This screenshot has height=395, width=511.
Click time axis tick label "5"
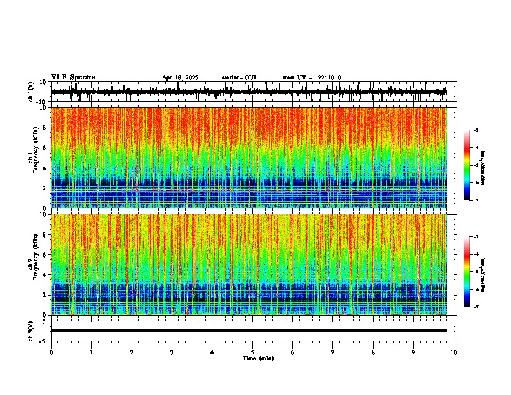click(252, 352)
